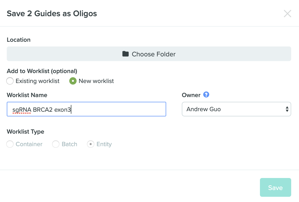Choose the Batch worklist type

(56, 144)
